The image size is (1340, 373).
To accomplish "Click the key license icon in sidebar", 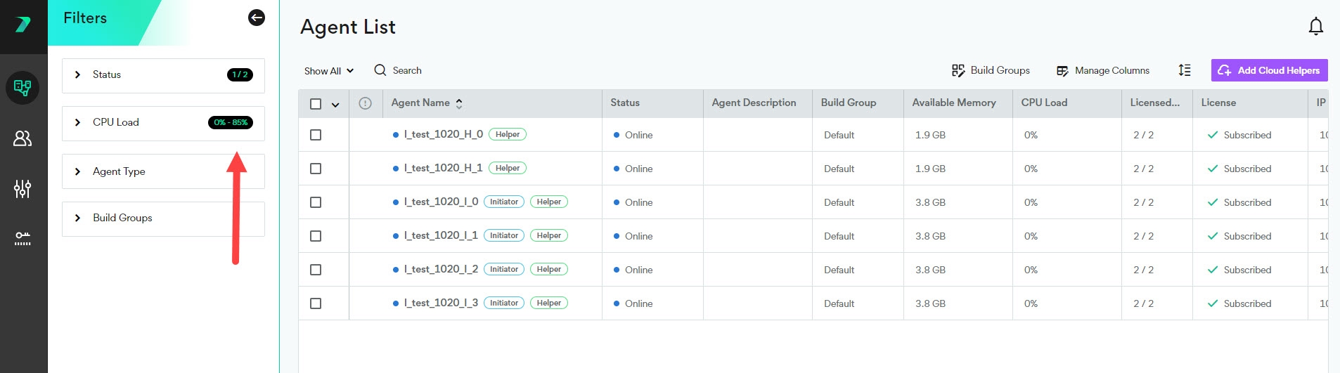I will point(22,238).
